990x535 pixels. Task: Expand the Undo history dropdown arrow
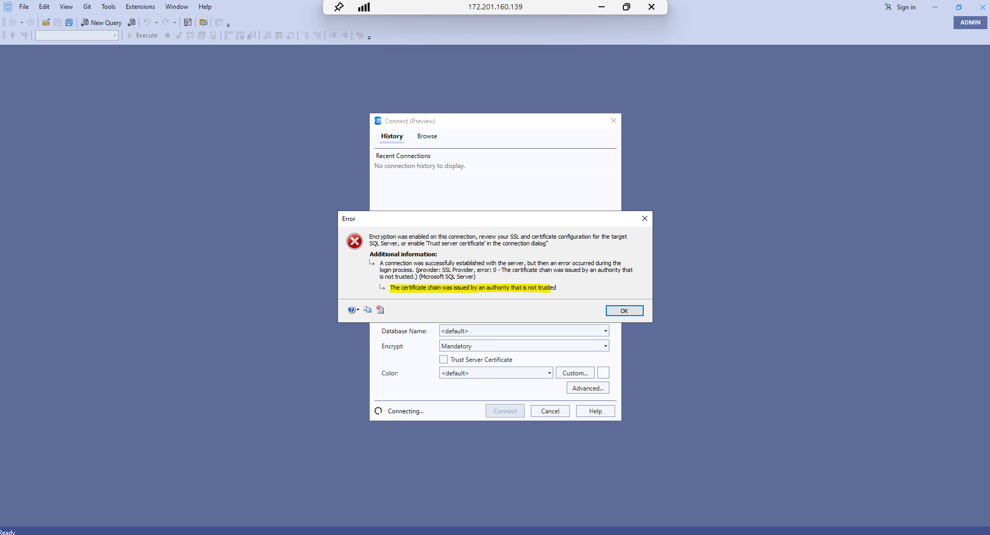[x=157, y=22]
